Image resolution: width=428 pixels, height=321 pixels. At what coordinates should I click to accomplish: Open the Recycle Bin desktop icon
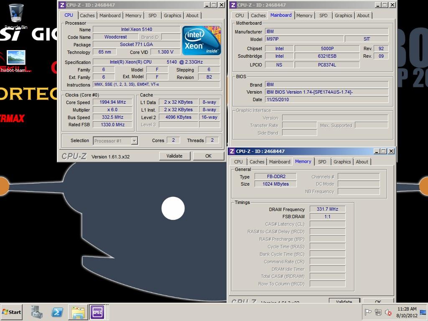(16, 16)
